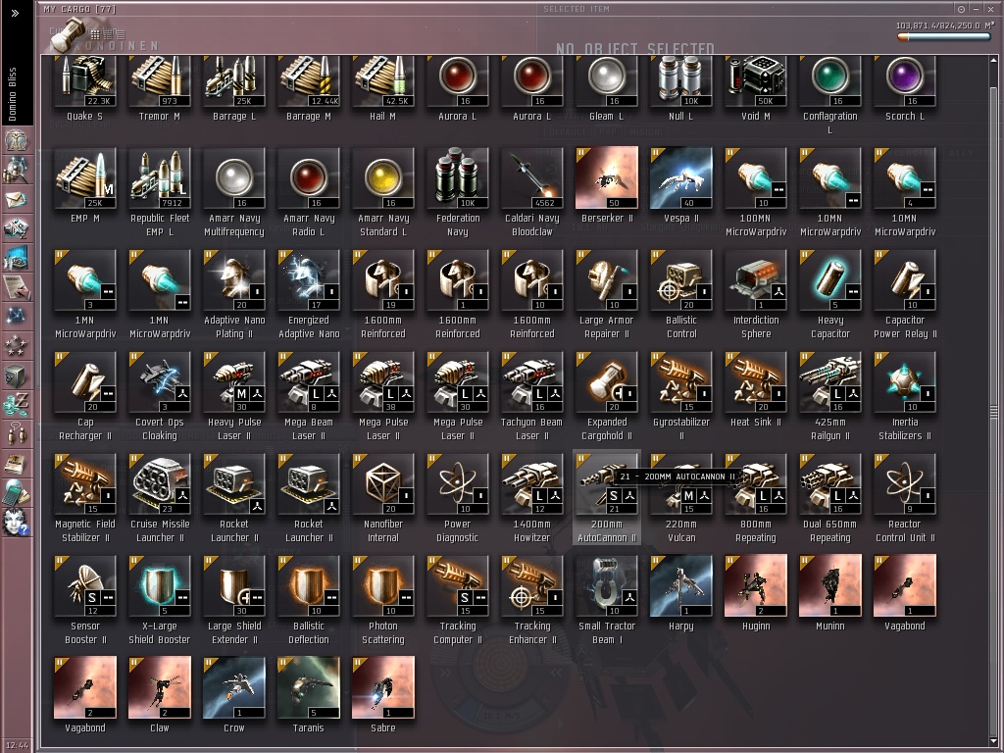1004x753 pixels.
Task: Minimize the My Cargo window
Action: tap(976, 9)
